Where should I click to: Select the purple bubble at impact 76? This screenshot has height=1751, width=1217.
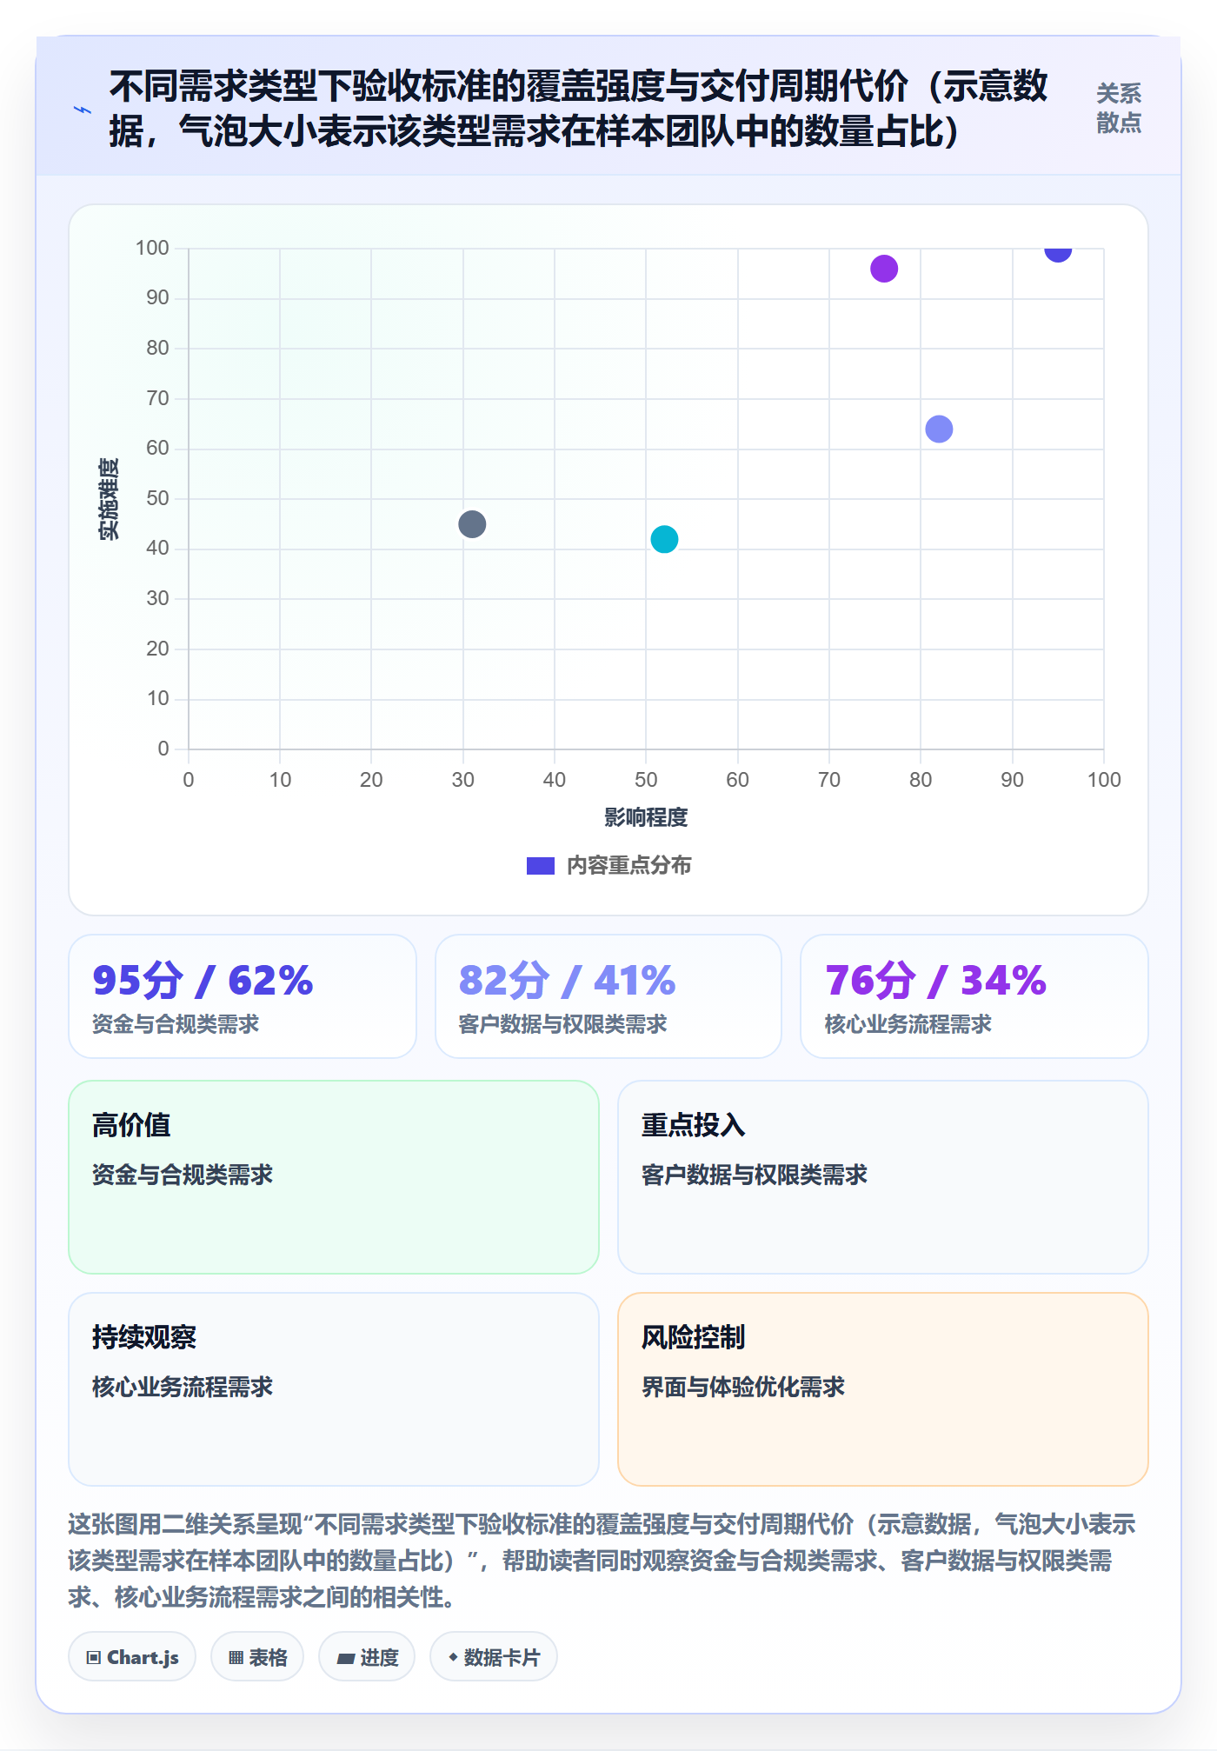coord(884,269)
